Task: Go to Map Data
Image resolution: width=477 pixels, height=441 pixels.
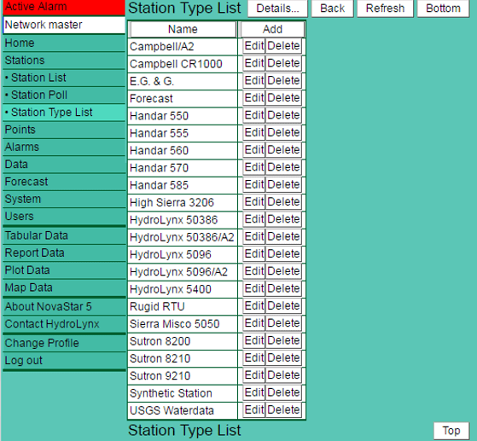Action: pos(64,287)
